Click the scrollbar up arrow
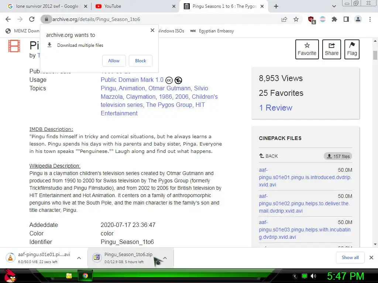This screenshot has height=283, width=378. click(x=375, y=41)
